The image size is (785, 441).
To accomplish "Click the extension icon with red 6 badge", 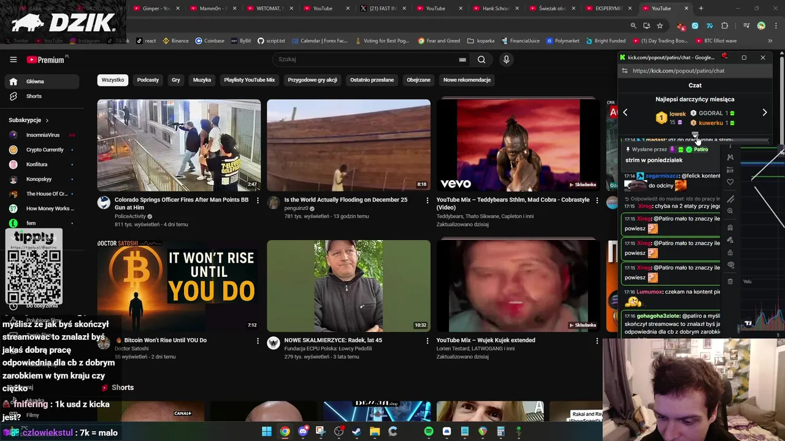I will 681,26.
